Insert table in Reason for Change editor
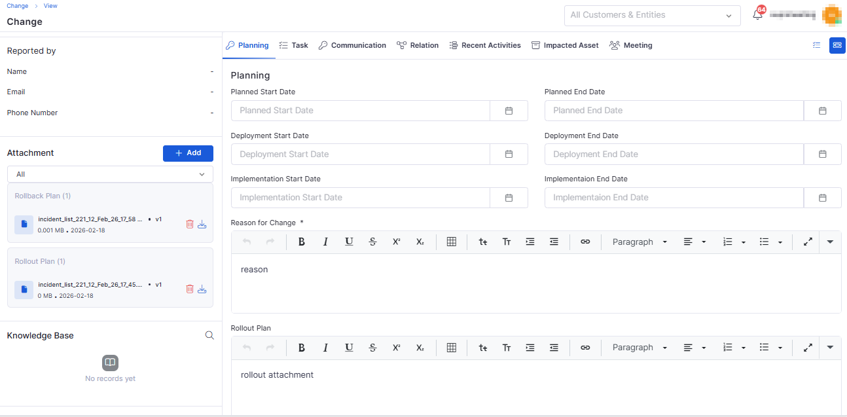This screenshot has width=847, height=417. [451, 242]
